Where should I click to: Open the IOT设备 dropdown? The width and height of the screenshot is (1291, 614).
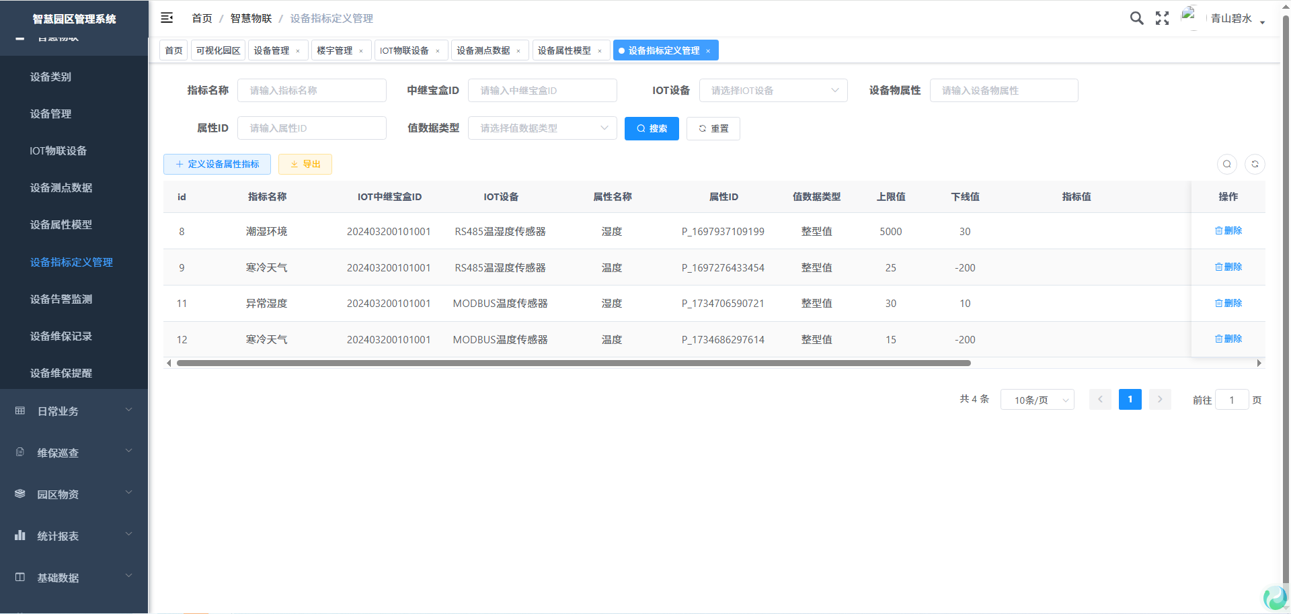tap(773, 91)
